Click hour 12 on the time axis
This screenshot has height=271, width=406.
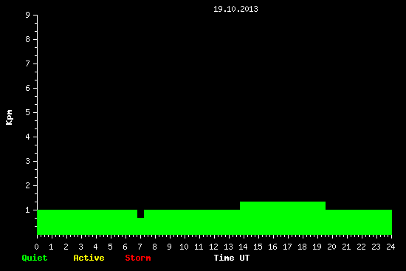pos(213,247)
